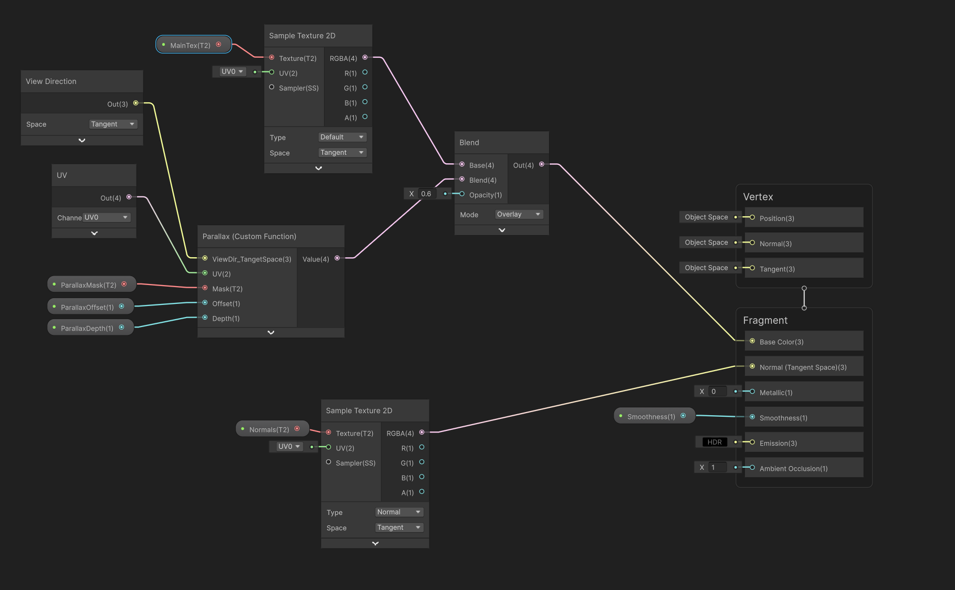This screenshot has width=955, height=590.
Task: Click B(1) port on bottom Sample Texture 2D
Action: (x=422, y=477)
